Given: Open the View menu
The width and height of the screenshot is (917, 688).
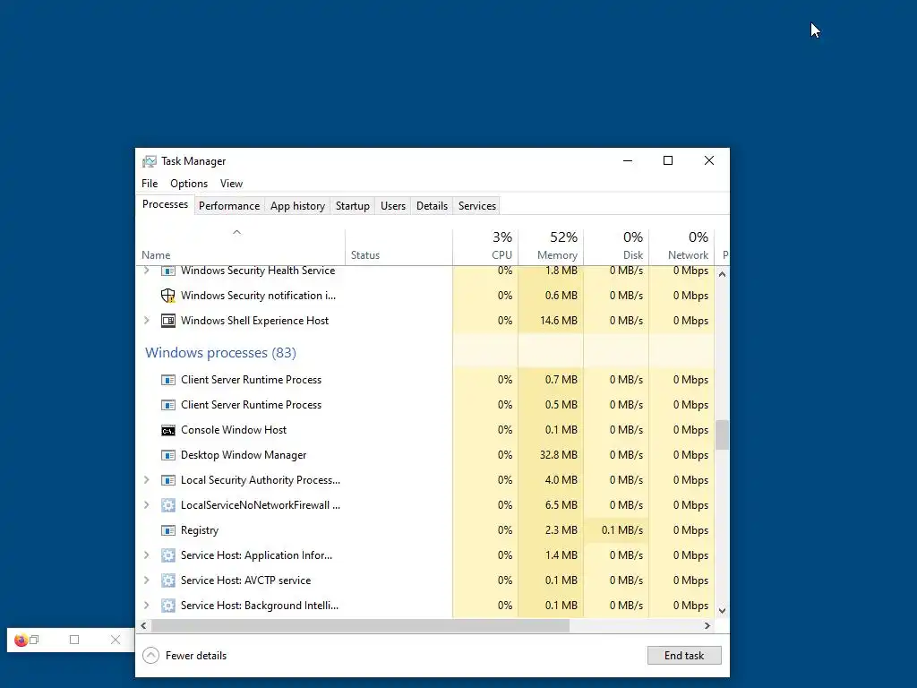Looking at the screenshot, I should point(232,184).
